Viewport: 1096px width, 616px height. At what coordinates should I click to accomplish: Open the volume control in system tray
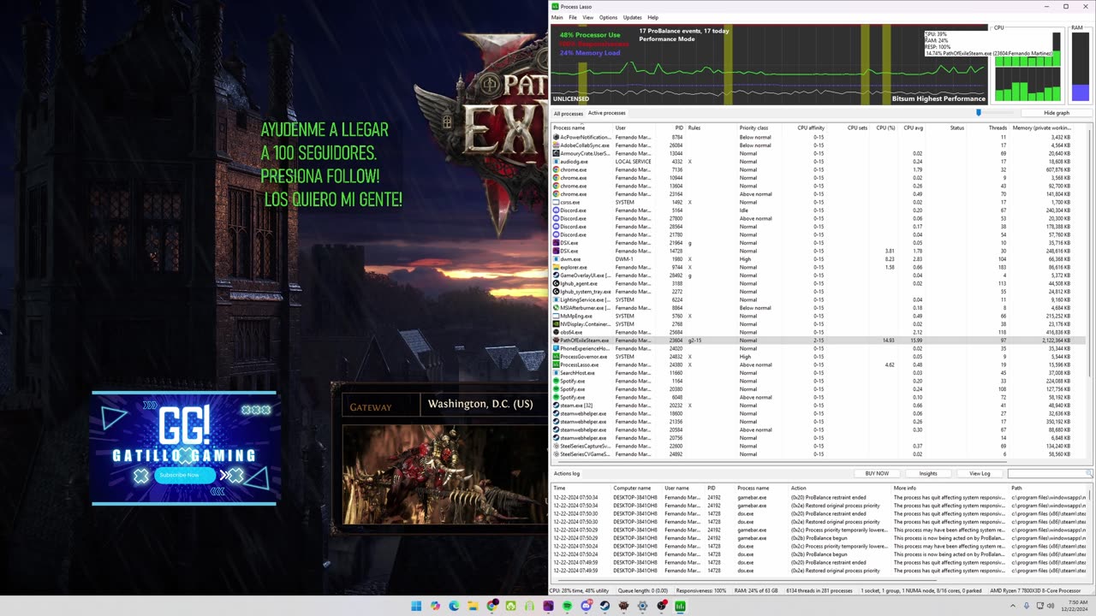click(x=1052, y=606)
